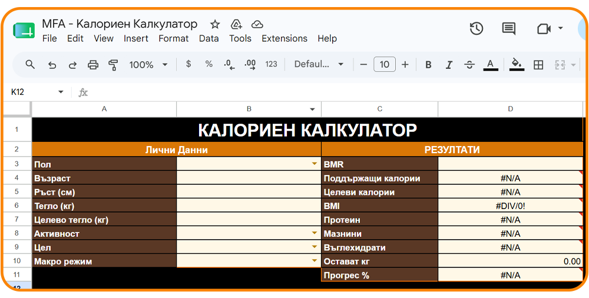This screenshot has width=589, height=298.
Task: Open the Google Sheets home icon
Action: (x=24, y=31)
